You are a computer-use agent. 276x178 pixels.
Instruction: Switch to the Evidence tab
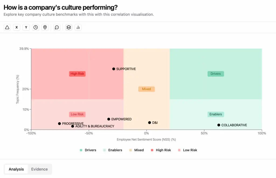click(40, 169)
